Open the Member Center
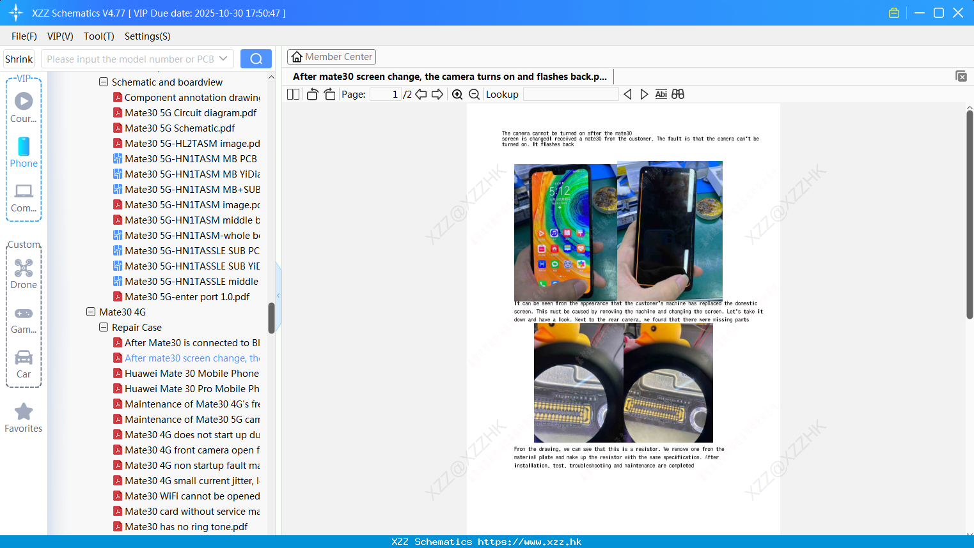This screenshot has height=548, width=974. (331, 57)
